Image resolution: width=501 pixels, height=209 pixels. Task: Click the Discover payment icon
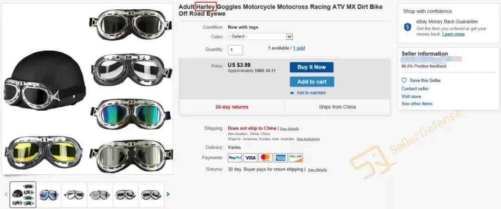[x=295, y=158]
